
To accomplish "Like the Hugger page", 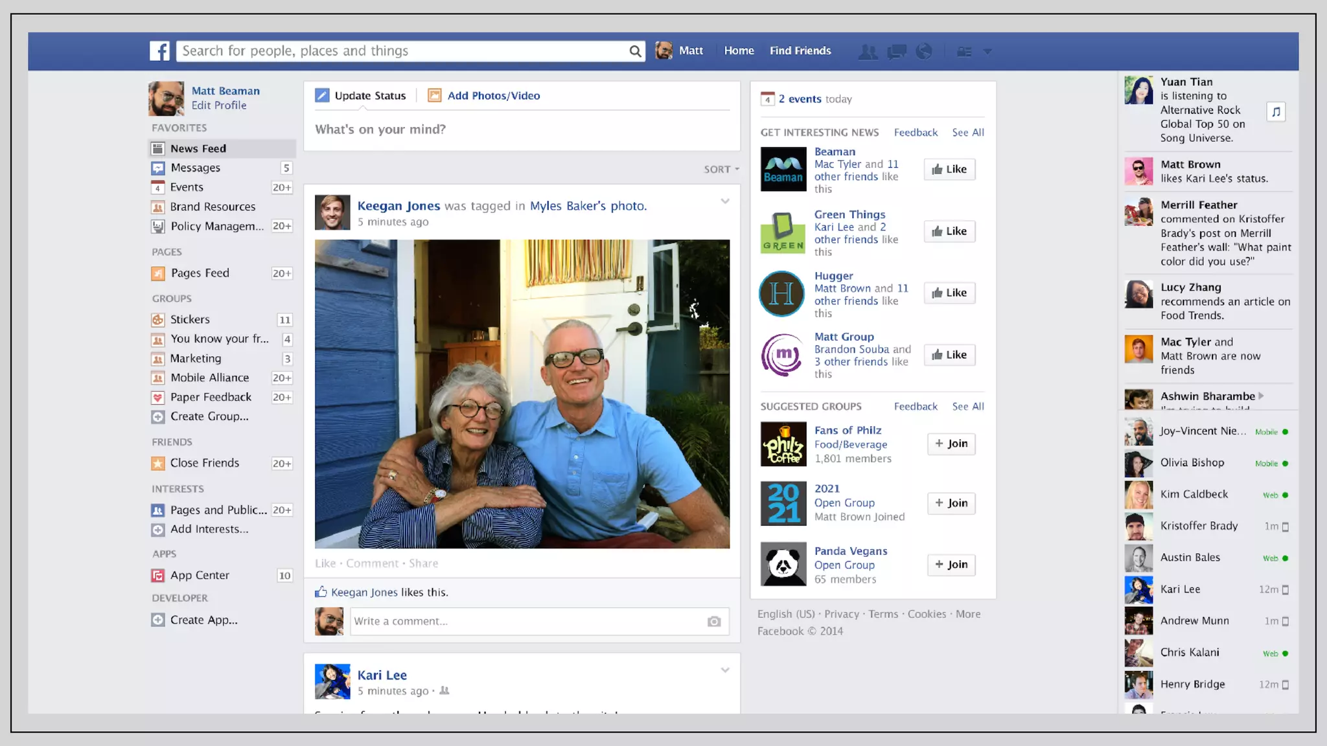I will 949,293.
